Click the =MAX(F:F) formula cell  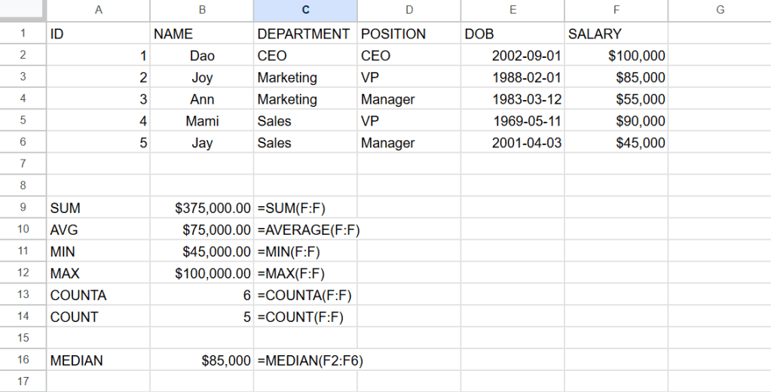point(305,274)
